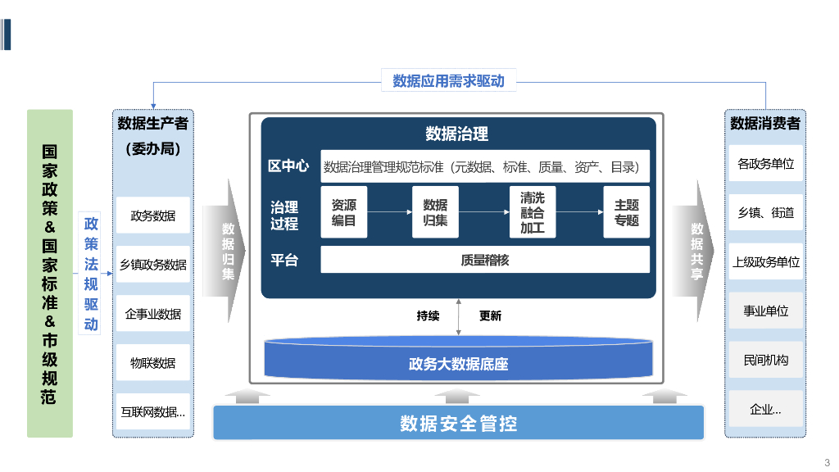
Task: Select the 企事业数据 box
Action: 153,314
